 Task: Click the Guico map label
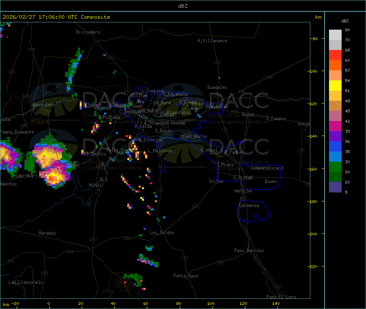click(x=248, y=114)
